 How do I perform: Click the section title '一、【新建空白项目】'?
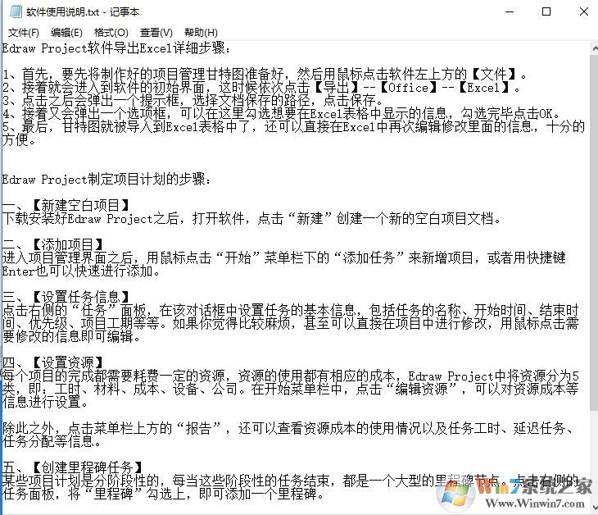click(66, 205)
